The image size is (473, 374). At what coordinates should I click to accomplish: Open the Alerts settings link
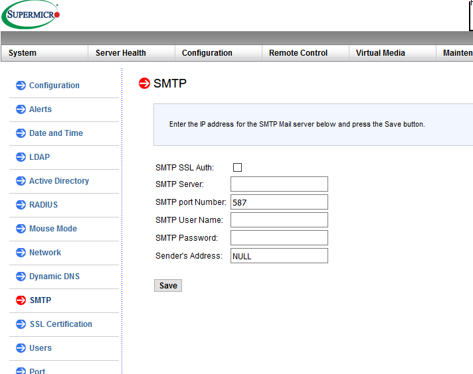pyautogui.click(x=41, y=109)
